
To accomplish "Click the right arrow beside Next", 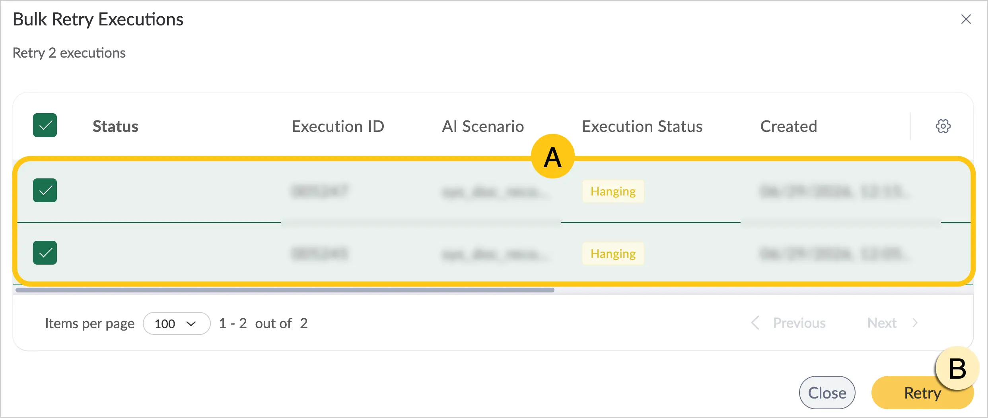I will click(915, 323).
